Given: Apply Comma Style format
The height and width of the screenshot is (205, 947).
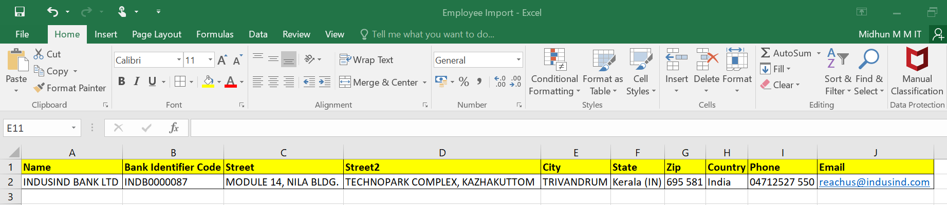Looking at the screenshot, I should pos(479,81).
